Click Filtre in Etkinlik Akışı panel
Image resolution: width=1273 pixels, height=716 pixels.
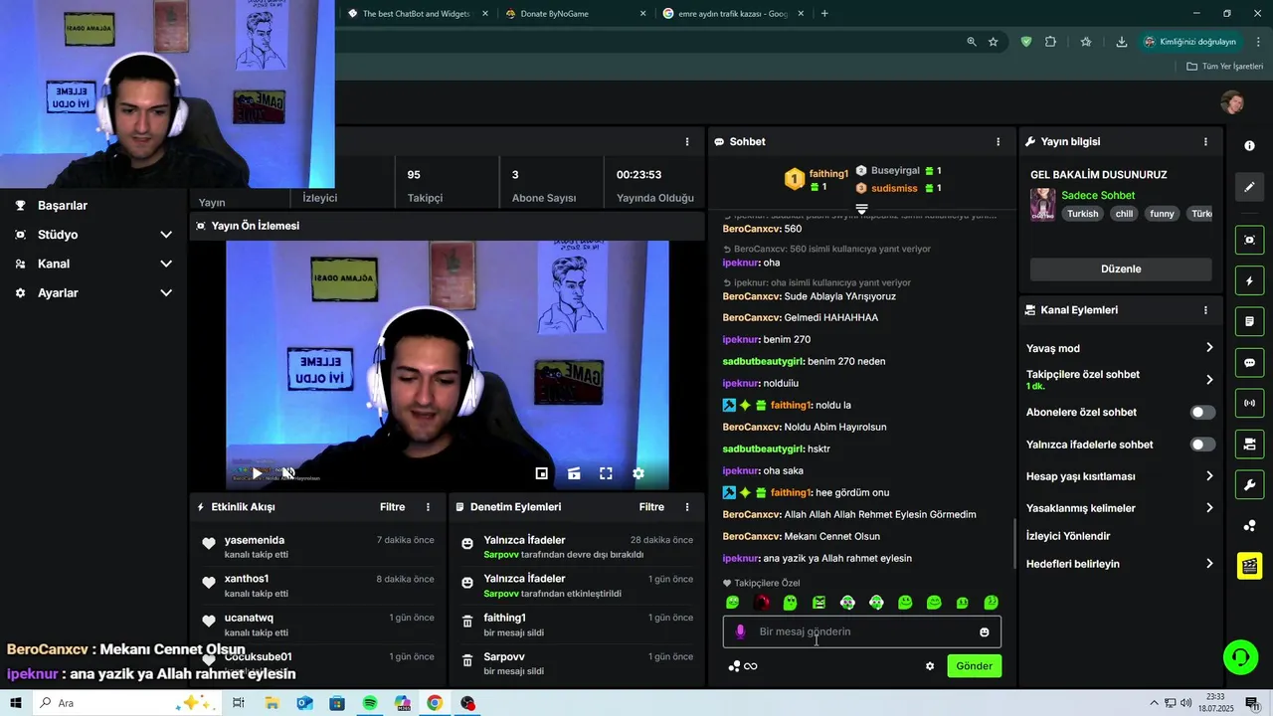coord(393,507)
